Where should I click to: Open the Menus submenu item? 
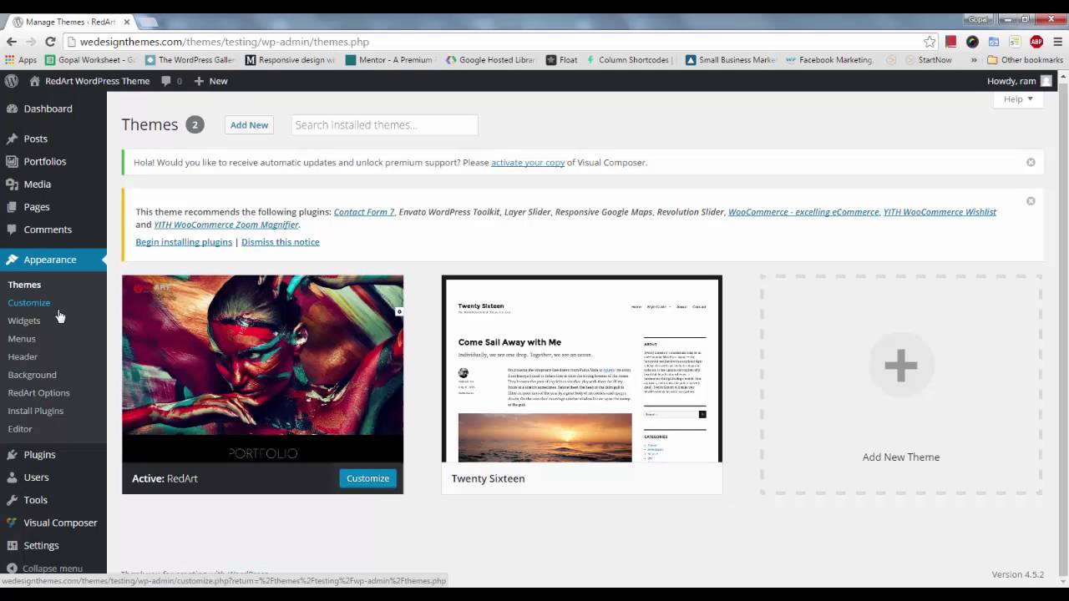point(22,339)
